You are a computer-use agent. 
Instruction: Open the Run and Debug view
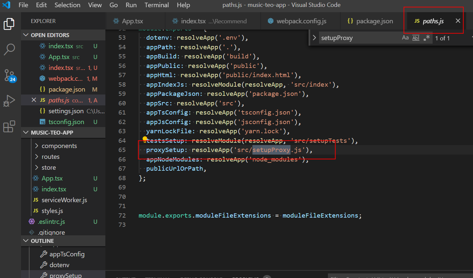[x=9, y=101]
